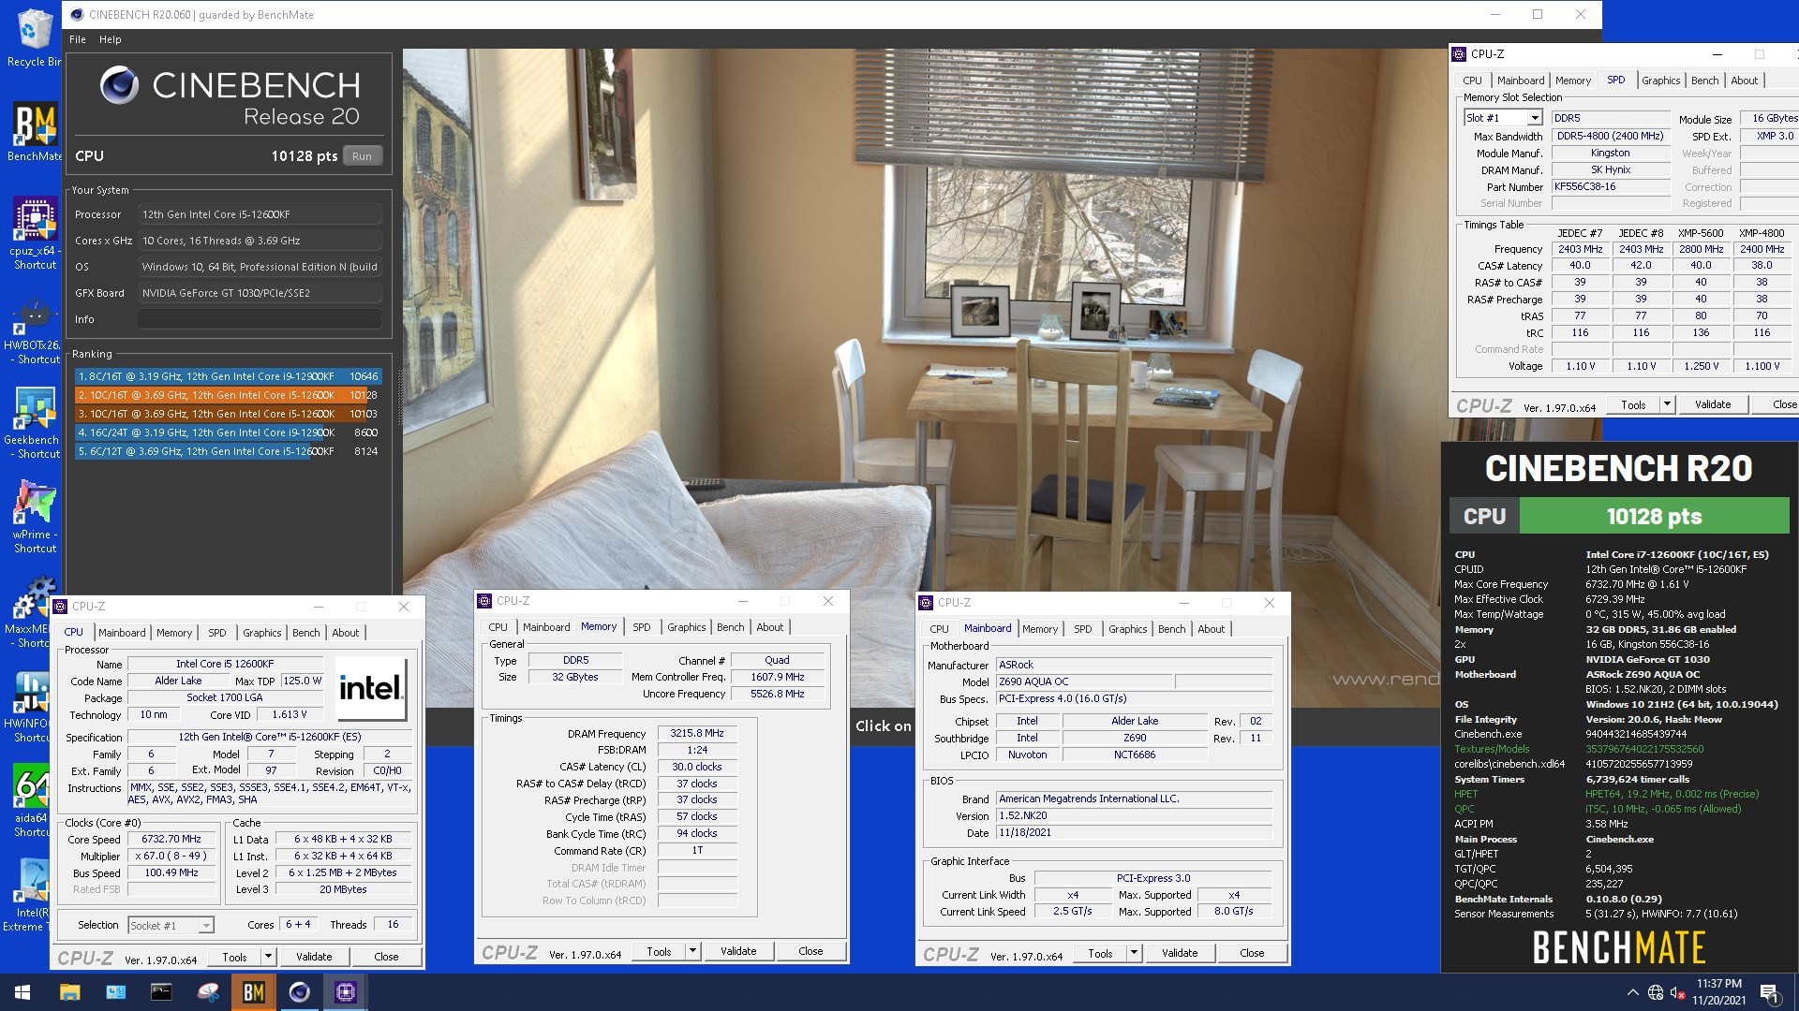Screen dimensions: 1799x1011
Task: Click the taskbar icon right of Command Prompt
Action: pyautogui.click(x=207, y=992)
